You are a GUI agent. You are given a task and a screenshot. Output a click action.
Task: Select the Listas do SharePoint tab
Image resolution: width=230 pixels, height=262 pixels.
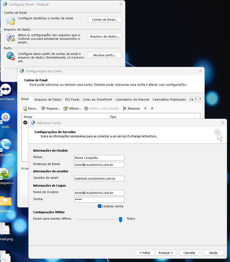[x=98, y=99]
